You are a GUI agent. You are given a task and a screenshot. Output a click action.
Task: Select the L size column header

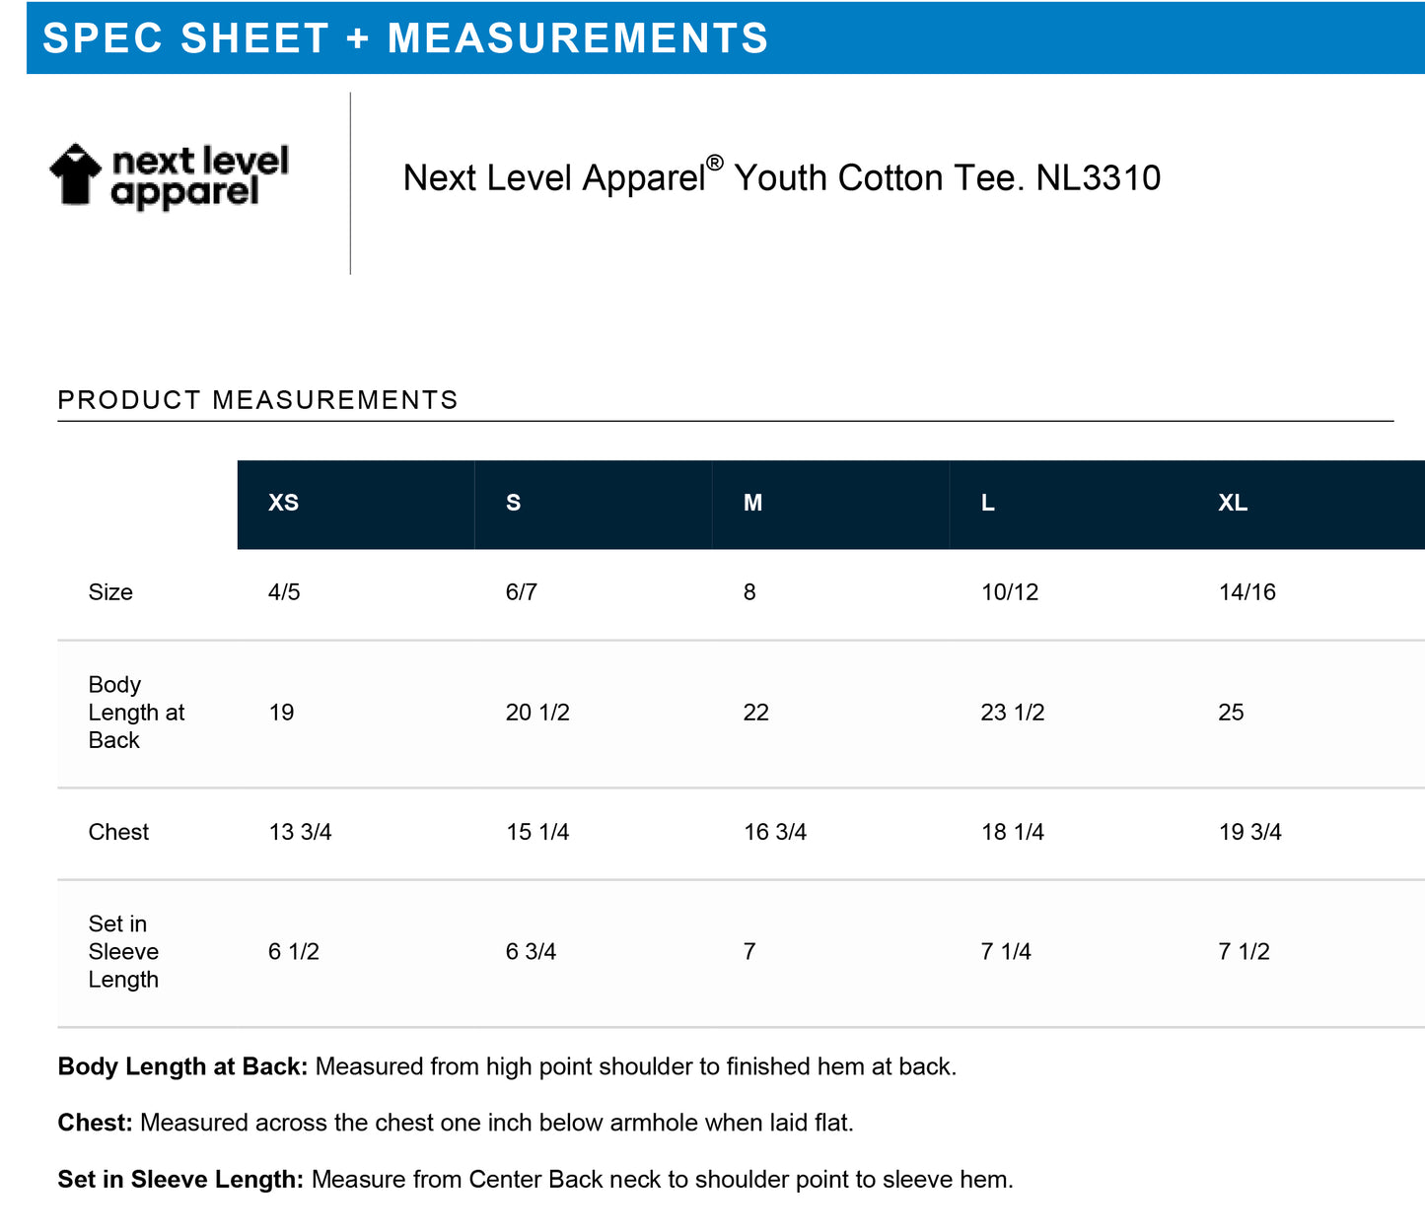tap(987, 503)
